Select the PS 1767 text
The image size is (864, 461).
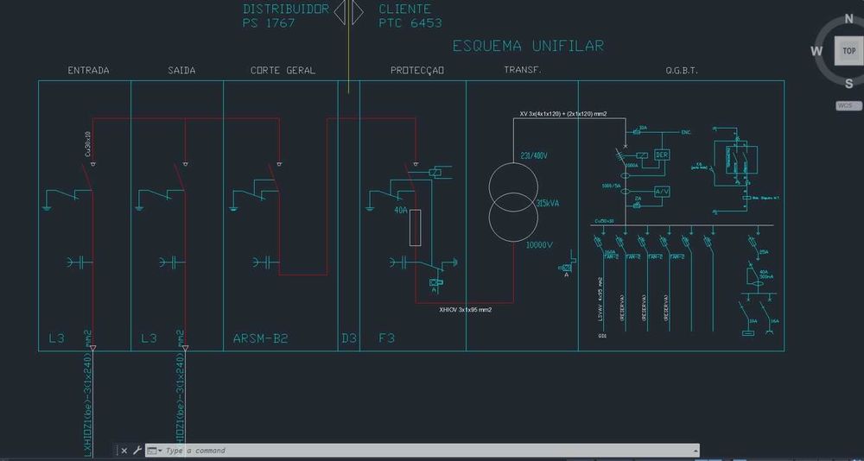coord(269,23)
